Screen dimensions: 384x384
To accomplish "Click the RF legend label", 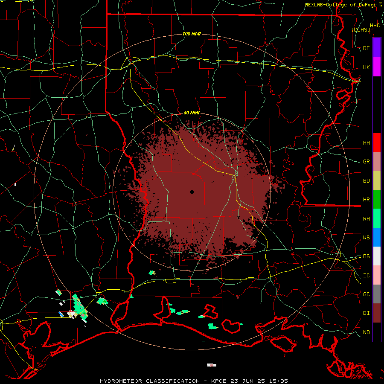I will point(366,48).
